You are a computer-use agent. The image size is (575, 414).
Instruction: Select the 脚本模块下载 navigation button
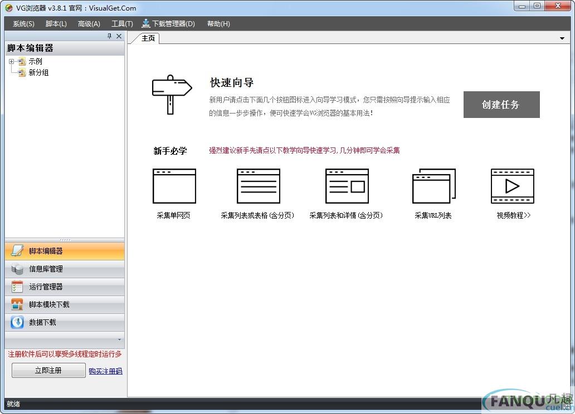point(65,304)
